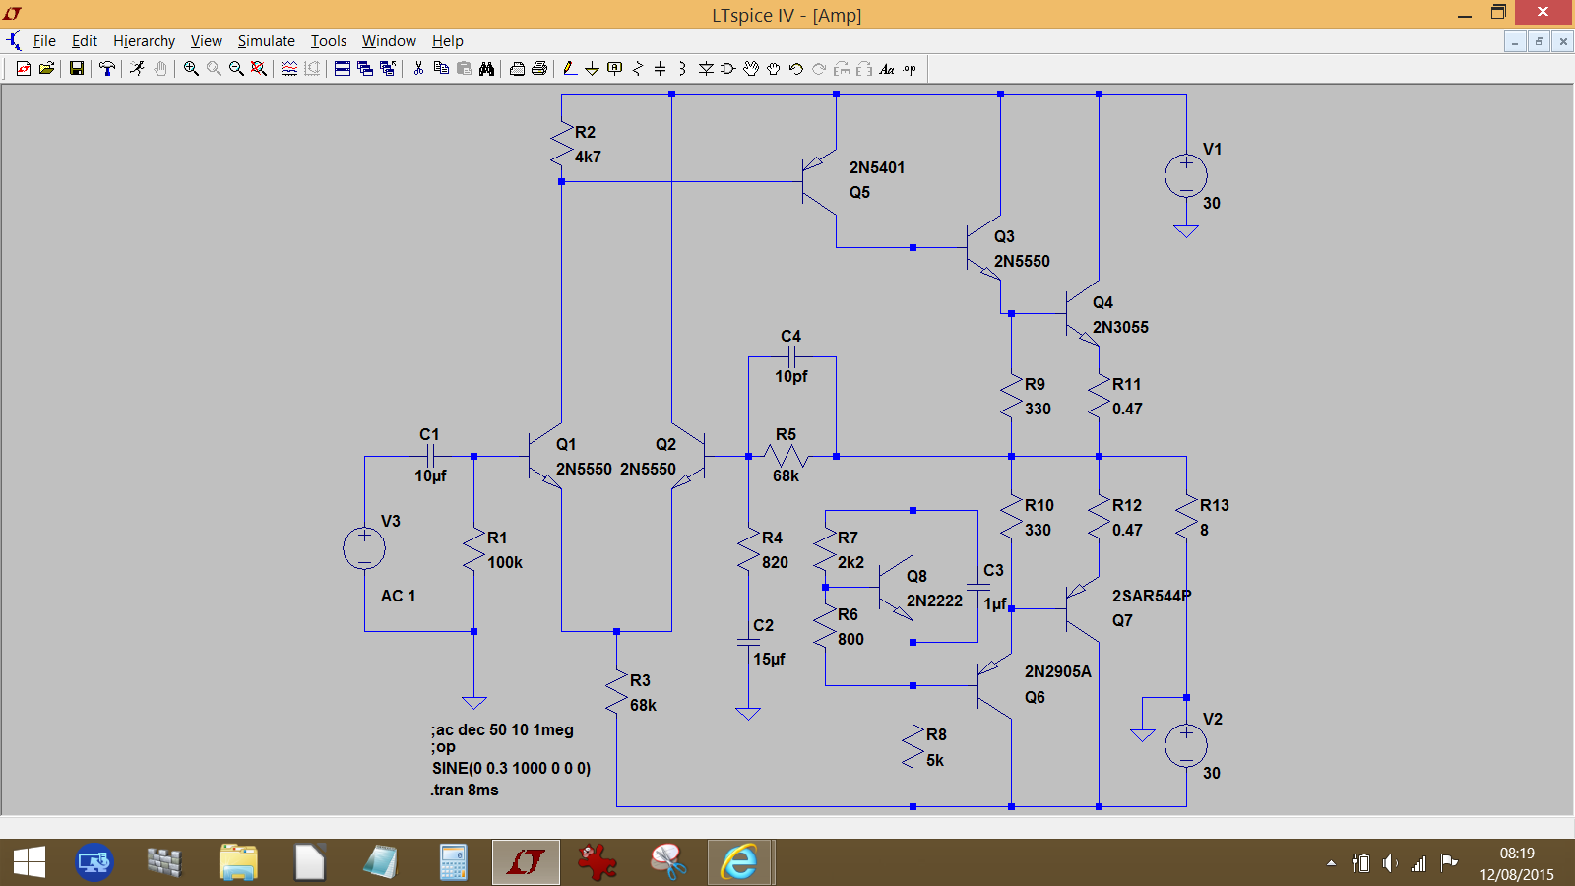This screenshot has width=1575, height=886.
Task: Open File Explorer from the taskbar
Action: tap(238, 862)
